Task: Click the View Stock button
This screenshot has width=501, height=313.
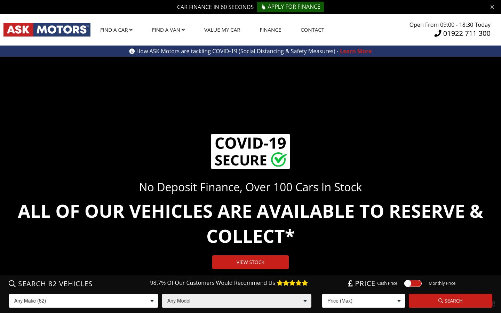Action: click(x=250, y=262)
